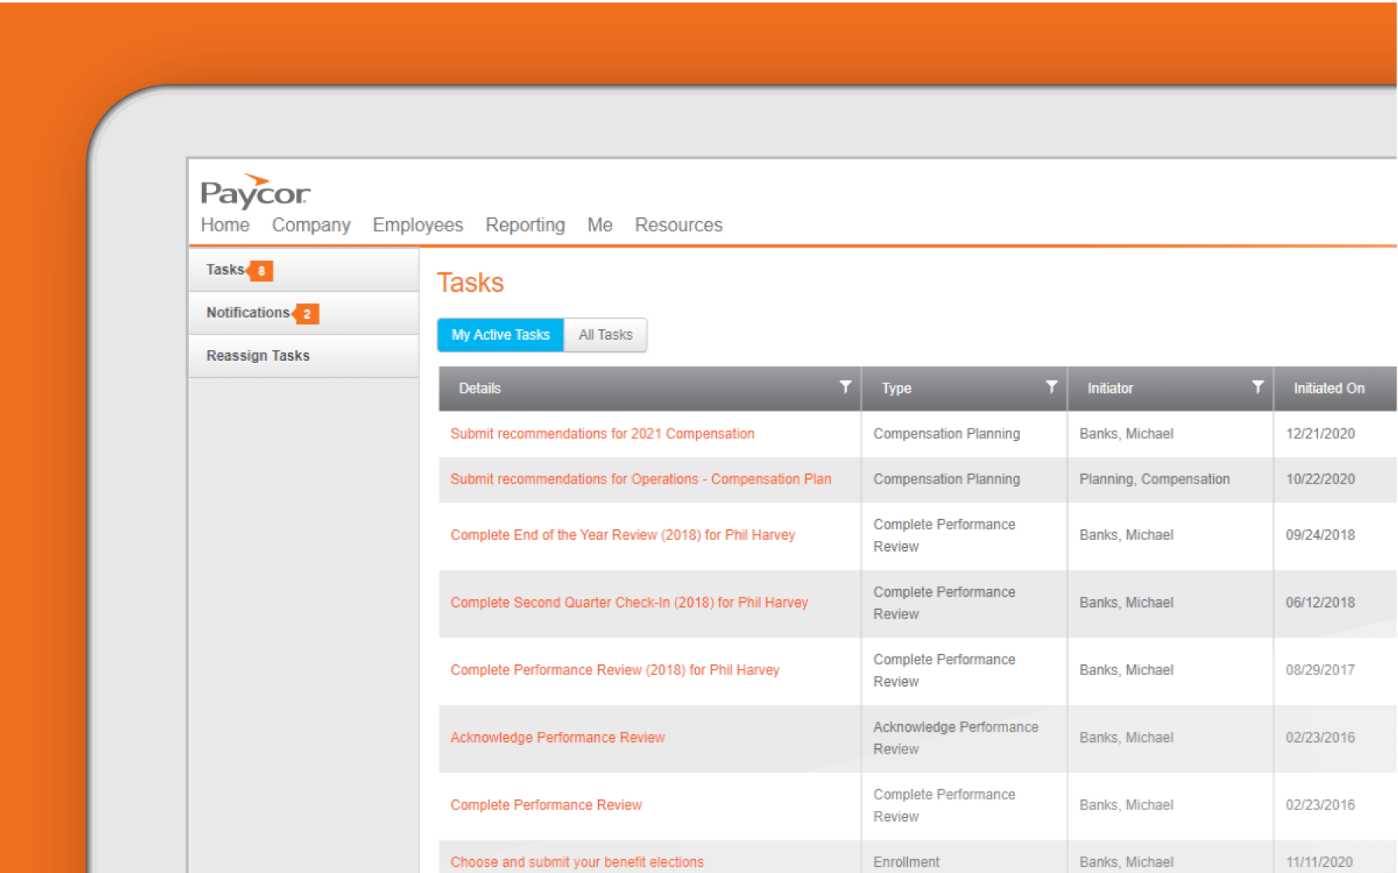1398x873 pixels.
Task: Click Banks, Michael in the 12/21/2020 row
Action: (x=1126, y=434)
